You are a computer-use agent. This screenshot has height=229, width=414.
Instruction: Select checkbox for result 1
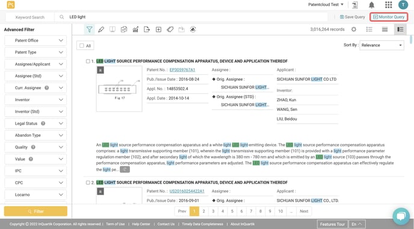coord(88,61)
